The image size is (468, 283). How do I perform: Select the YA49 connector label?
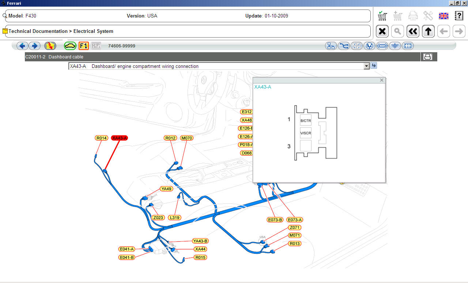[x=166, y=189]
